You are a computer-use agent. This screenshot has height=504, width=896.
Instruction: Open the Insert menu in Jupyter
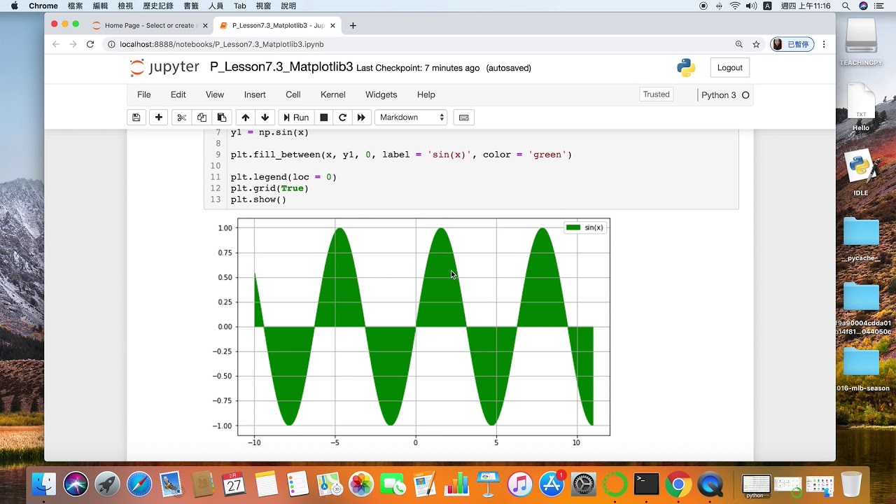click(x=255, y=94)
